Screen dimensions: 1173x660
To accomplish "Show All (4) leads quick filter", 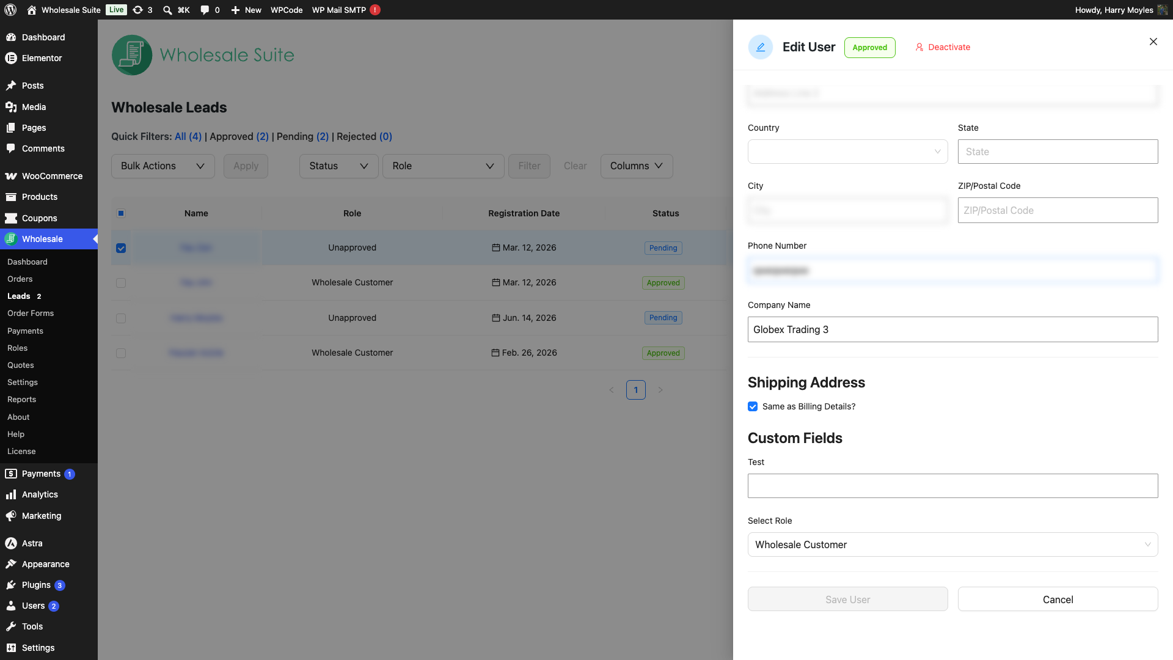I will [188, 136].
